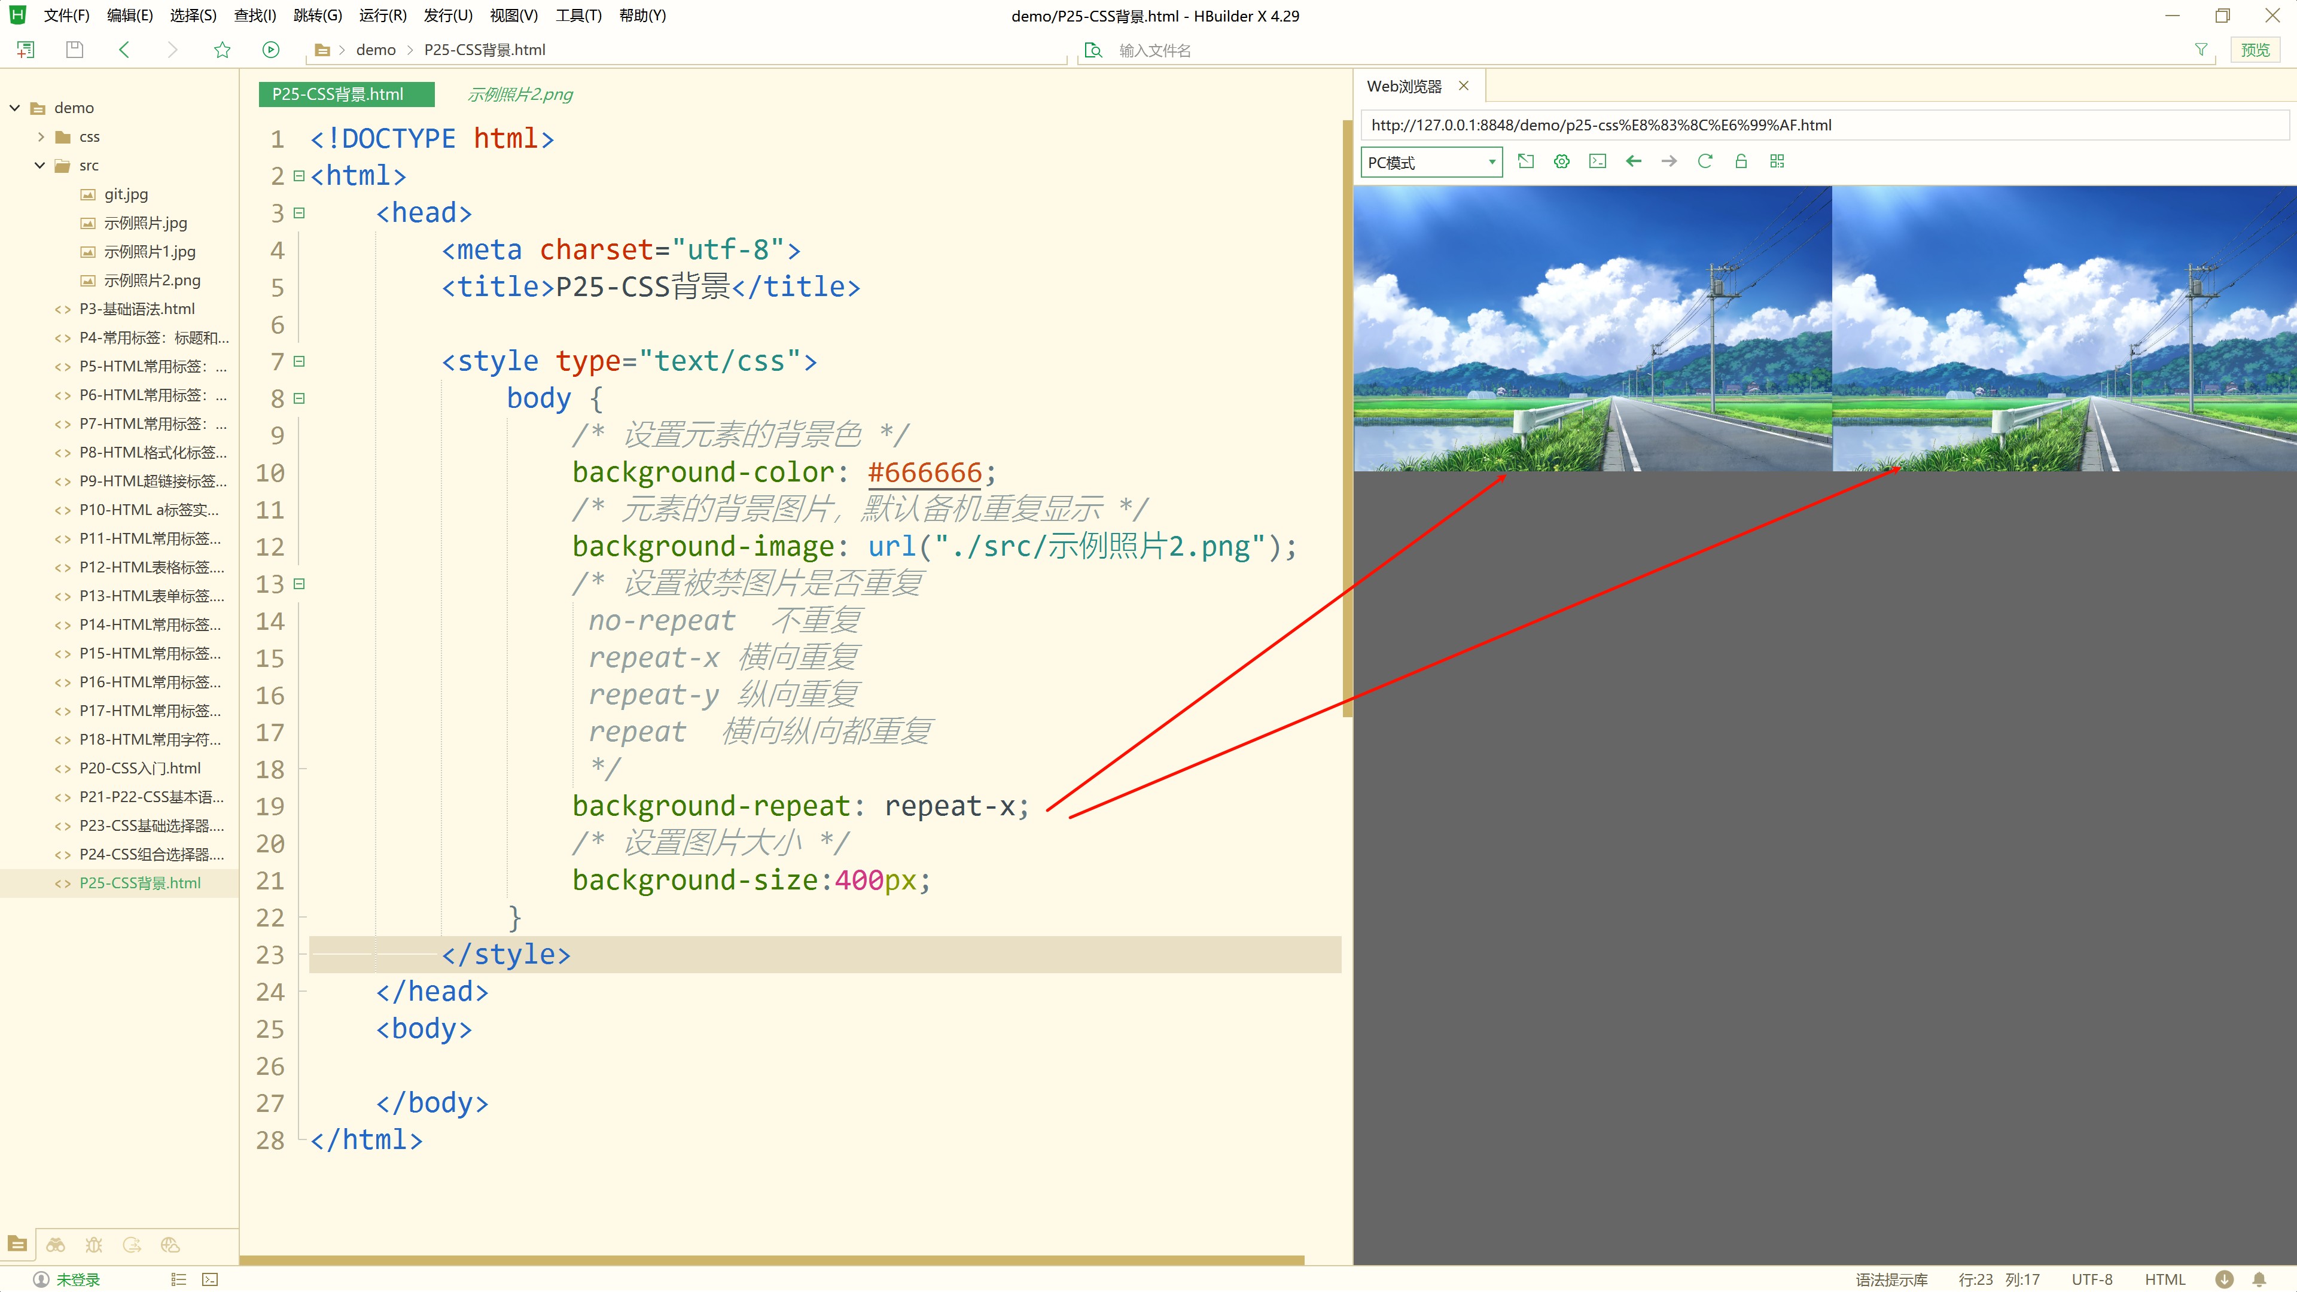This screenshot has width=2297, height=1292.
Task: Click the search binoculars icon at bottom left
Action: (x=55, y=1245)
